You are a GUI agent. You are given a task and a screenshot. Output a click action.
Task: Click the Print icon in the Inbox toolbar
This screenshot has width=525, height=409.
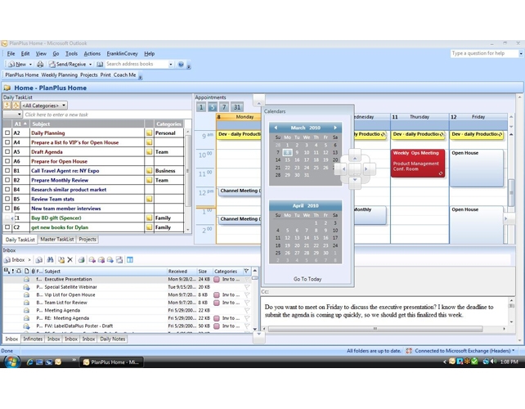tap(81, 259)
